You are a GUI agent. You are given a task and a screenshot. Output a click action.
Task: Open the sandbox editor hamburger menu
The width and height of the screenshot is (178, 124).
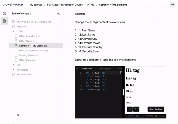[x=77, y=69]
